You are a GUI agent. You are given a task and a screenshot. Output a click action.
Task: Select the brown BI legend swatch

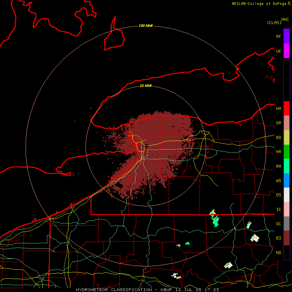pyautogui.click(x=286, y=238)
